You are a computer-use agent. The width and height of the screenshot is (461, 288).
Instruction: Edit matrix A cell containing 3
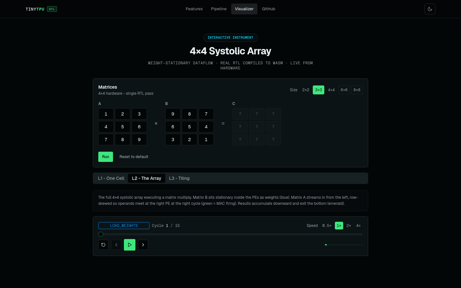(139, 114)
